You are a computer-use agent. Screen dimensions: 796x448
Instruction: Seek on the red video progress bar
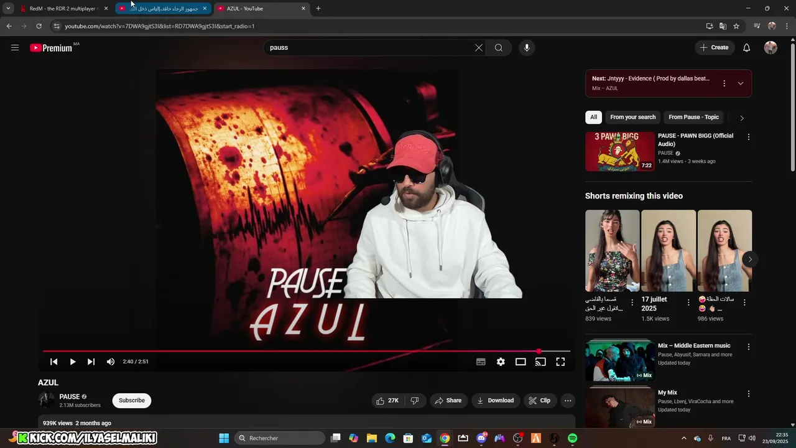coord(306,352)
